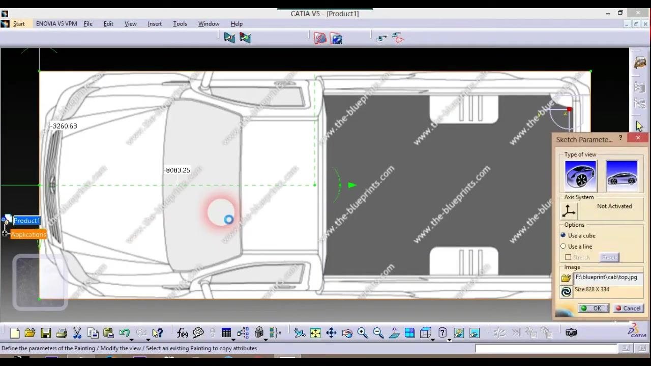The image size is (651, 366).
Task: Open the Tools menu
Action: point(180,24)
